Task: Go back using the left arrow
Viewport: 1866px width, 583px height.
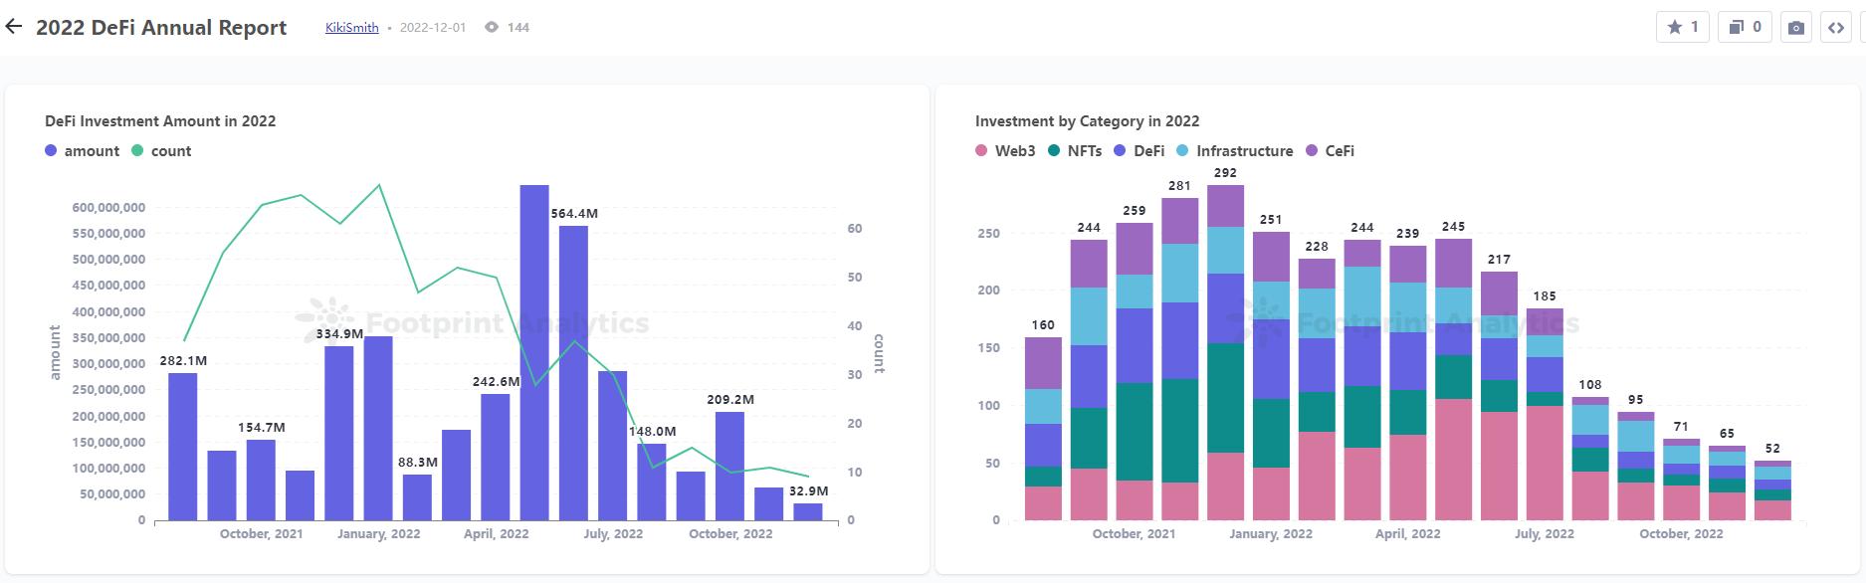Action: coord(14,27)
